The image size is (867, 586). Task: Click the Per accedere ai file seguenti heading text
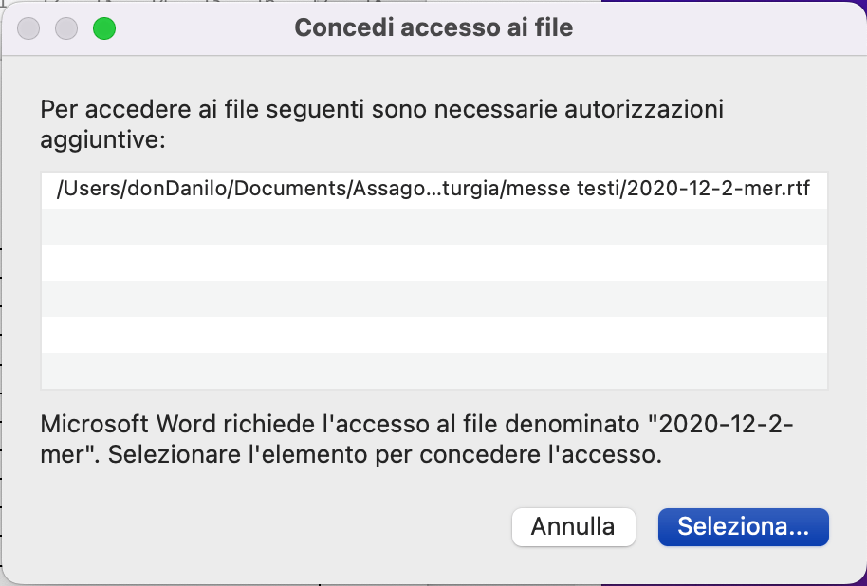(x=381, y=124)
